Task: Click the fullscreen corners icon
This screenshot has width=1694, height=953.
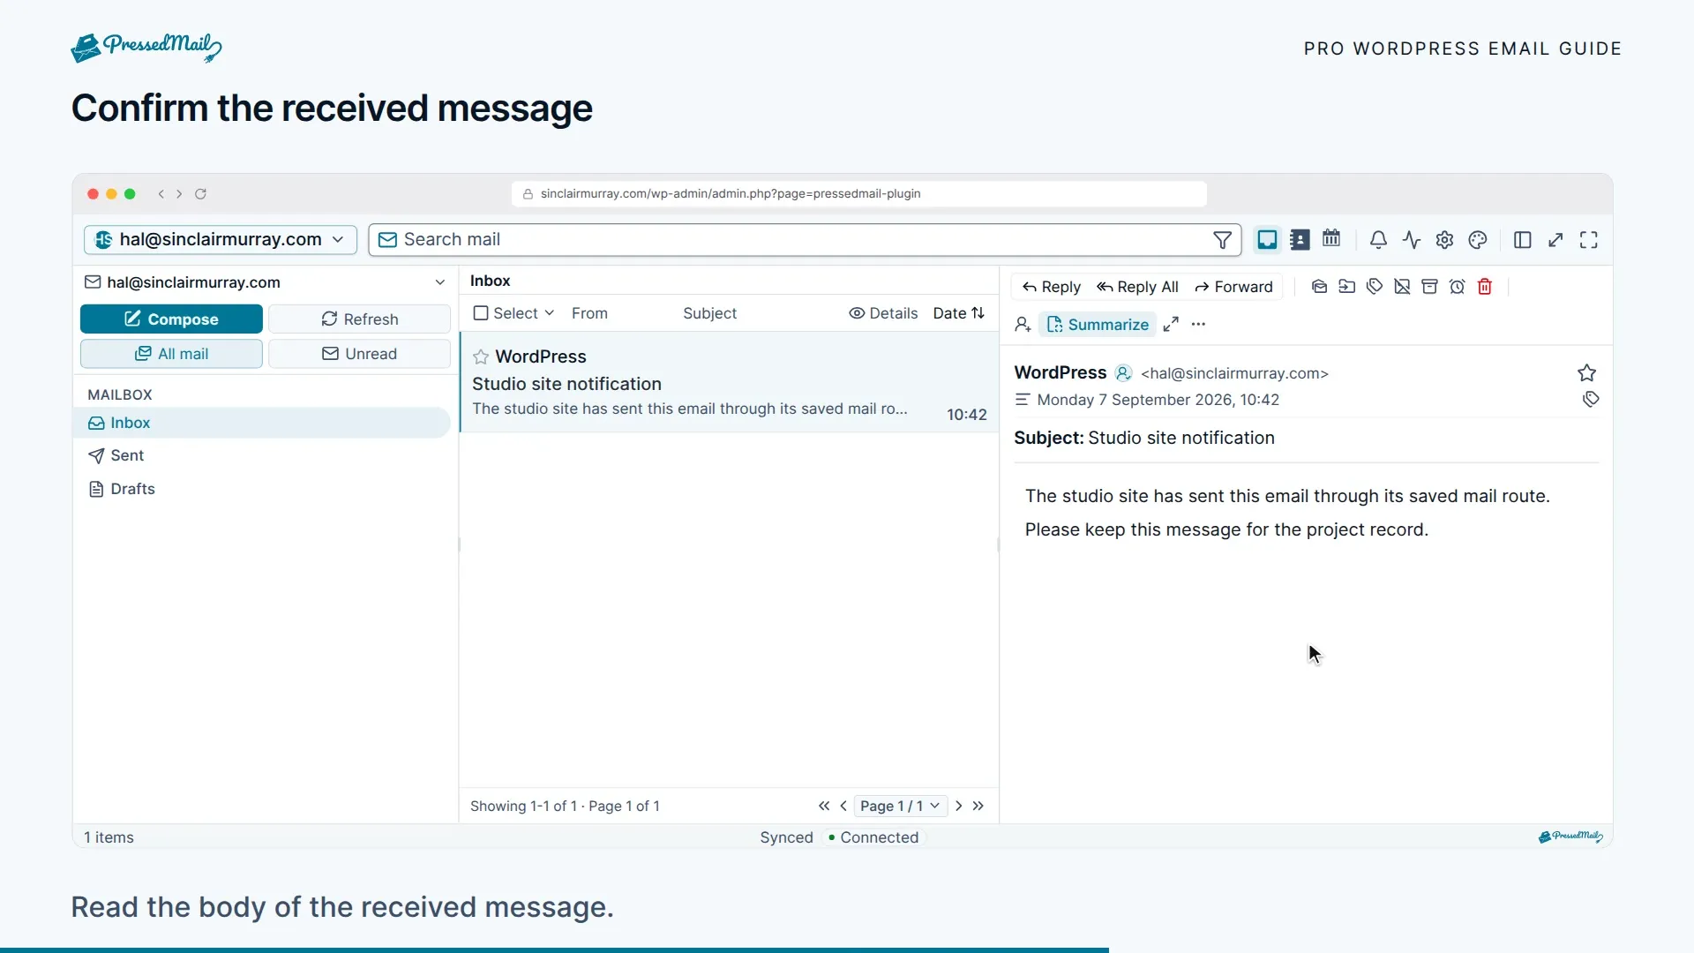Action: click(x=1589, y=240)
